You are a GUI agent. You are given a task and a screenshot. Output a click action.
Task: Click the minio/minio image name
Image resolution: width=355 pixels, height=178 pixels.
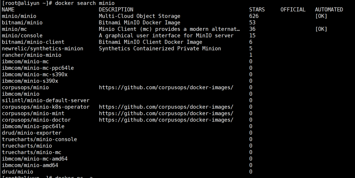pyautogui.click(x=19, y=16)
